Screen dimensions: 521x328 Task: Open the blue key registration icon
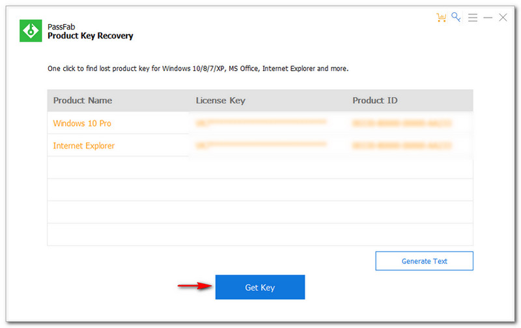457,18
